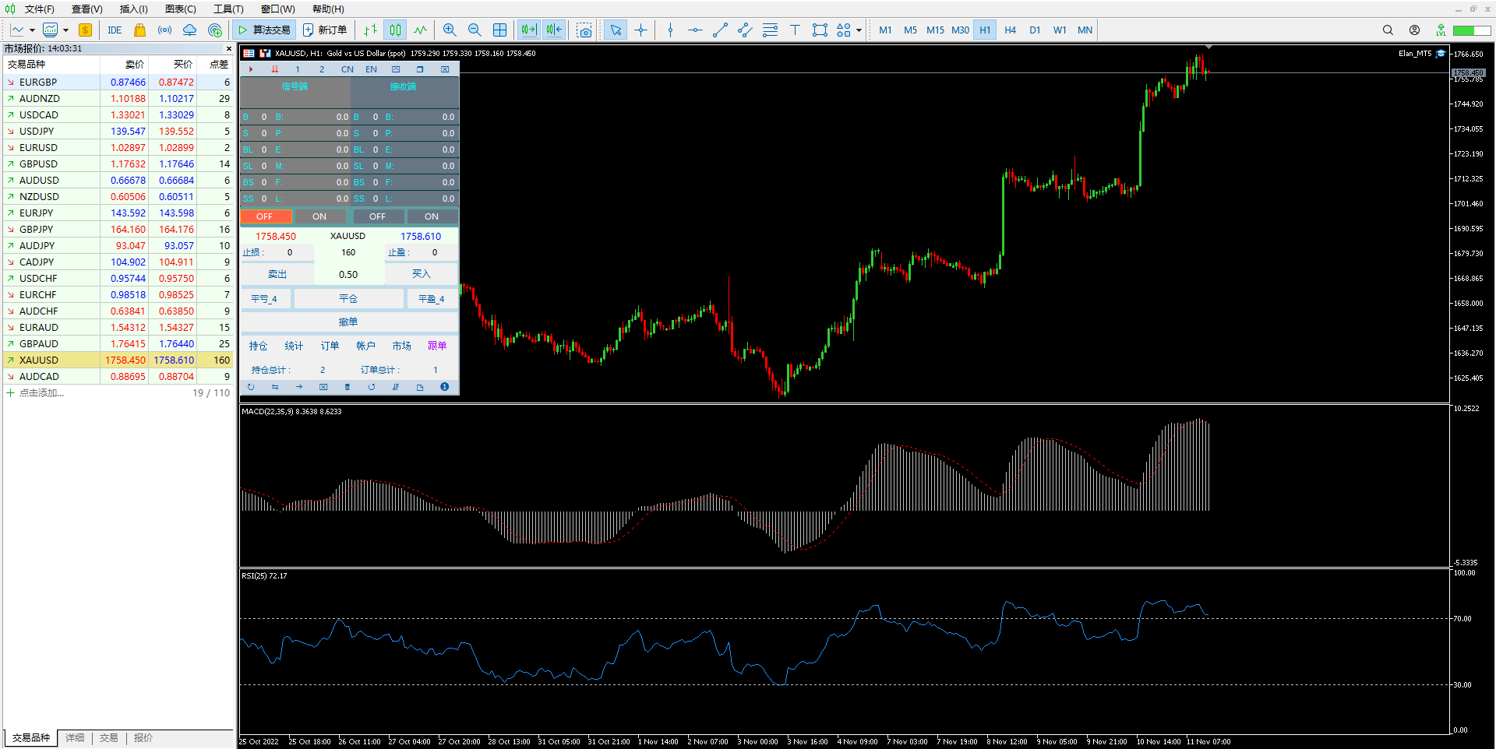The height and width of the screenshot is (749, 1496).
Task: Select the trendline drawing tool
Action: point(720,30)
